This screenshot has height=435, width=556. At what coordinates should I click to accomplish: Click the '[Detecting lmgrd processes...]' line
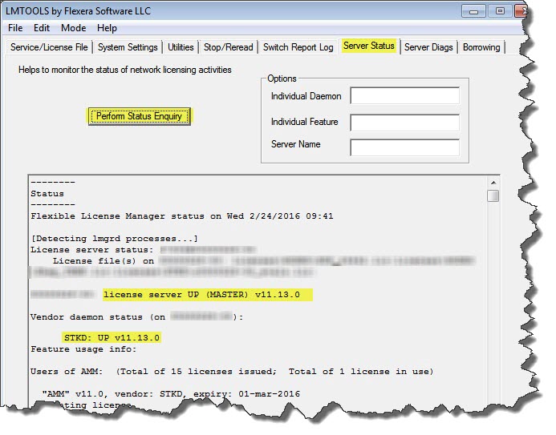114,239
